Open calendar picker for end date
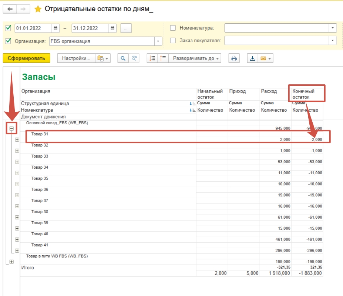343x296 pixels. pos(113,28)
